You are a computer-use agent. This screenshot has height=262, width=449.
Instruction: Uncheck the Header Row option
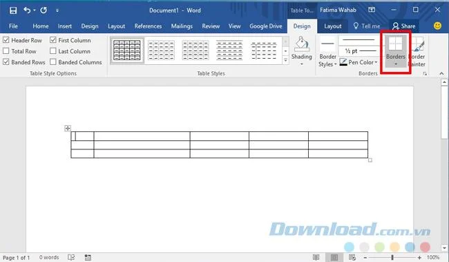coord(6,40)
